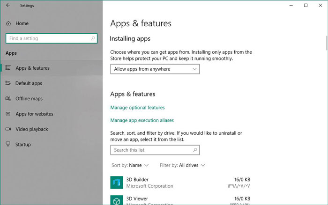Viewport: 328px width, 205px height.
Task: Open the Allow apps from anywhere dropdown
Action: [155, 69]
